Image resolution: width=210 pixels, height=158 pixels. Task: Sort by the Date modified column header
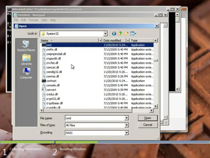114,41
